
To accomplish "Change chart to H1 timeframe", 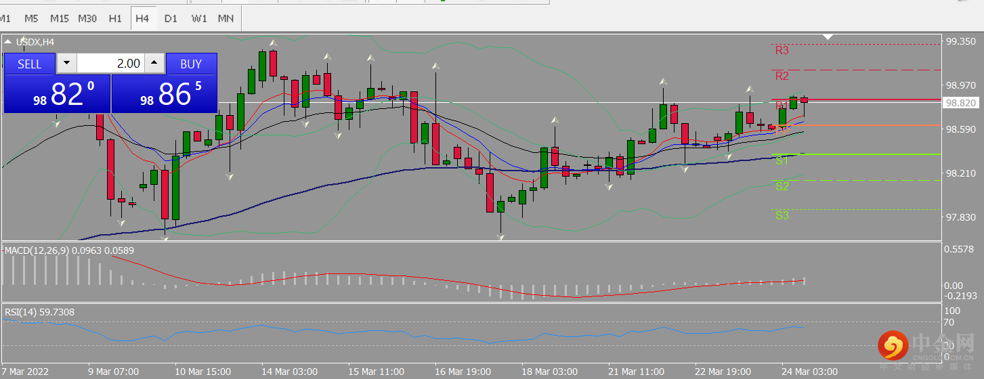I will pyautogui.click(x=115, y=18).
